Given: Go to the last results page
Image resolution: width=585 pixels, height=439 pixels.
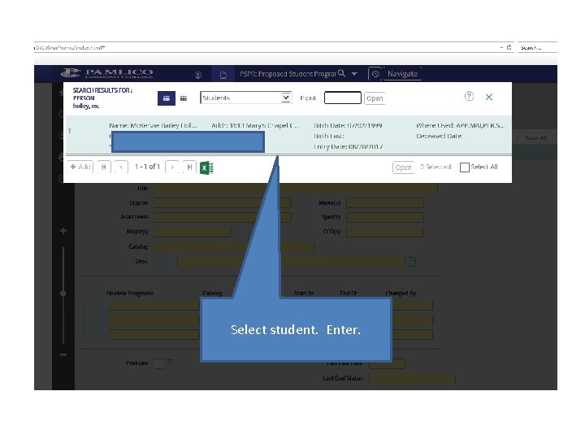Looking at the screenshot, I should coord(189,167).
